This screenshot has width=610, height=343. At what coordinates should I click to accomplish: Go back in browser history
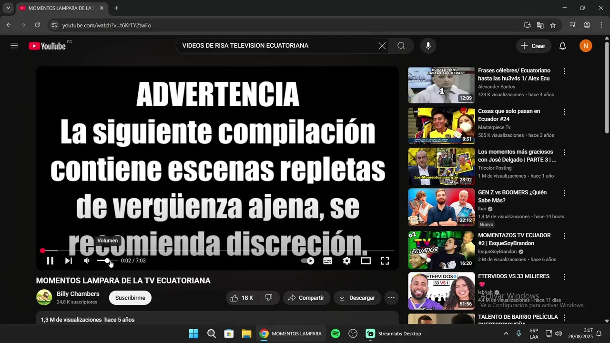[9, 25]
